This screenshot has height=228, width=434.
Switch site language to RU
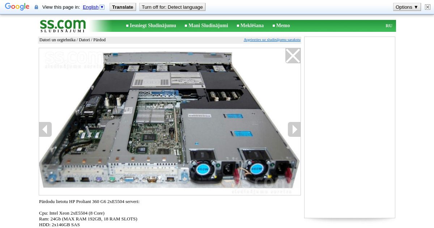pos(389,26)
